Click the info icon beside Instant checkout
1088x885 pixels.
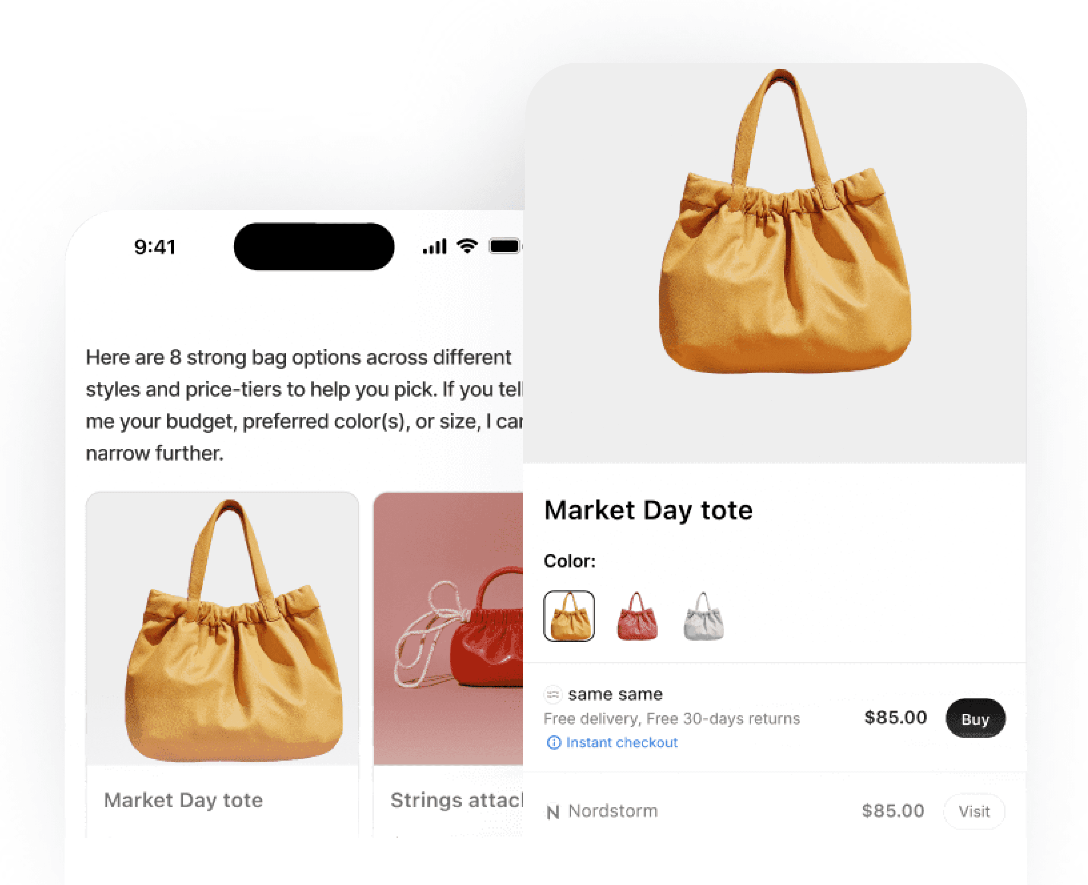553,742
